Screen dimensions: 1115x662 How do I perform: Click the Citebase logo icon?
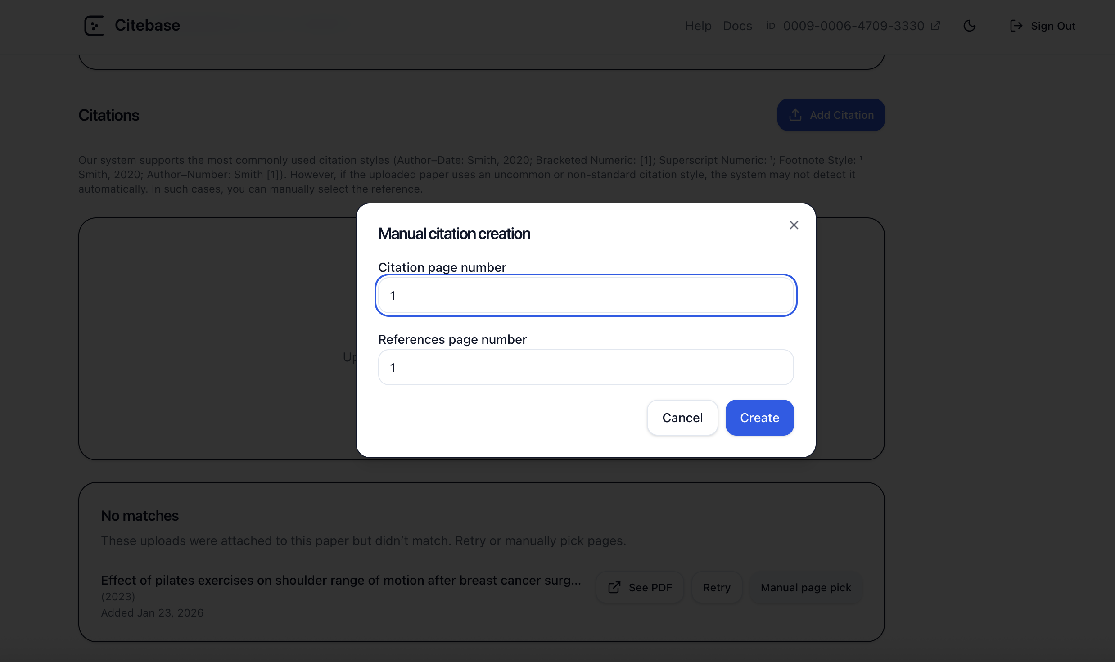click(94, 26)
